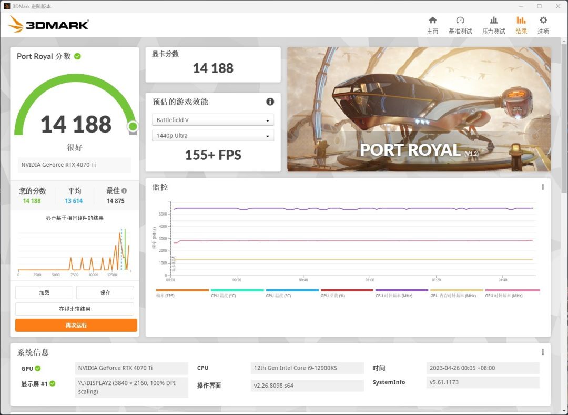Image resolution: width=568 pixels, height=415 pixels.
Task: Open the 系统信息 panel three-dot menu
Action: 543,352
